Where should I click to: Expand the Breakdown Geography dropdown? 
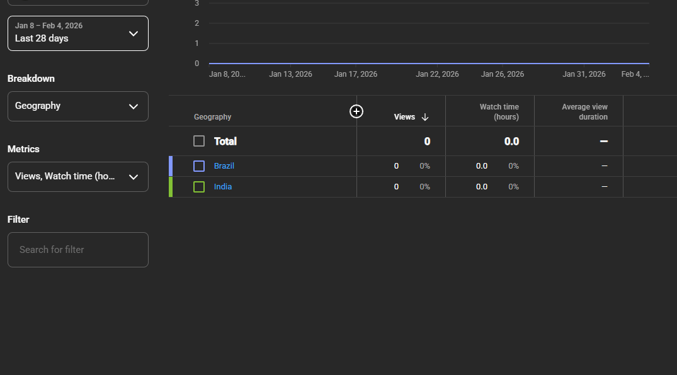78,106
